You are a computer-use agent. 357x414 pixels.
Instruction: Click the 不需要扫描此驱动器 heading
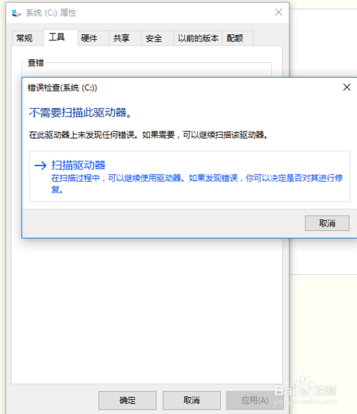(80, 113)
